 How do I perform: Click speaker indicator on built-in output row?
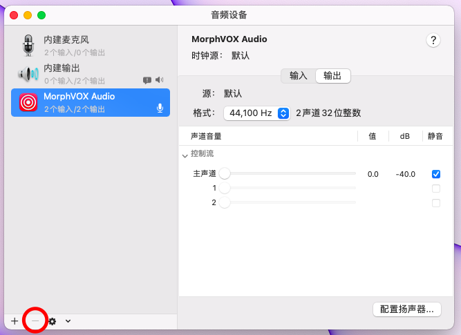tap(160, 79)
